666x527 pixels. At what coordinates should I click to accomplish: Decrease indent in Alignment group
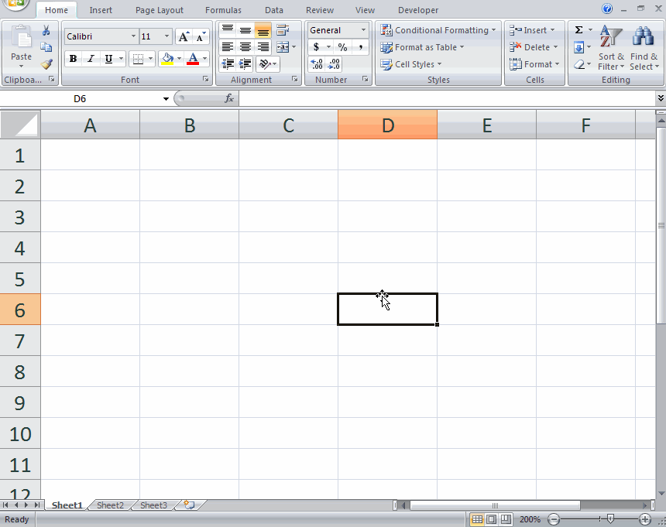228,64
